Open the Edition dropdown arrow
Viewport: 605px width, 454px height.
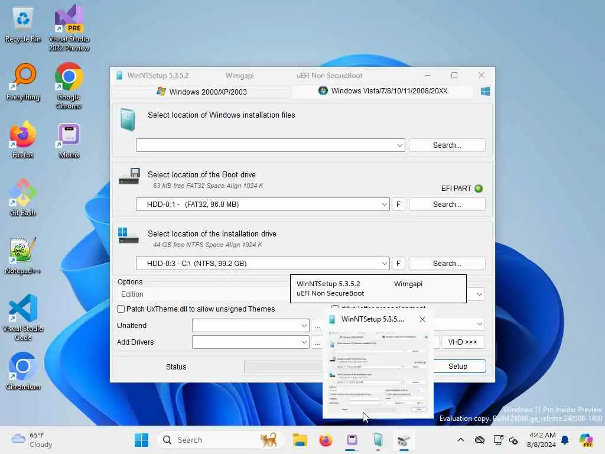click(x=479, y=294)
